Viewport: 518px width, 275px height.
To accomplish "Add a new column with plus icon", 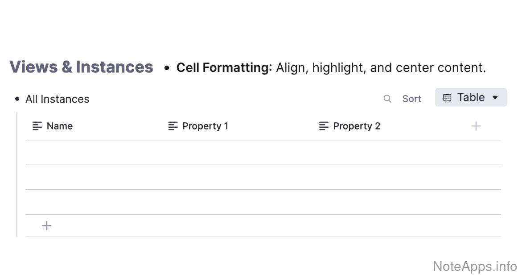I will pos(476,126).
